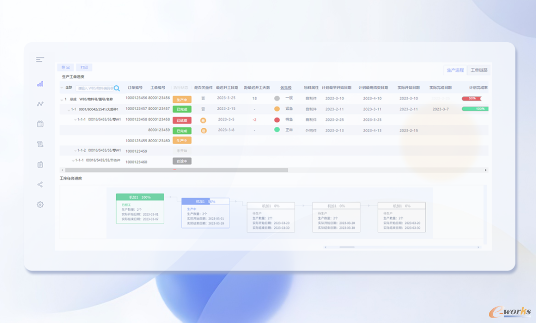Open the share nodes sidebar icon

click(x=40, y=184)
